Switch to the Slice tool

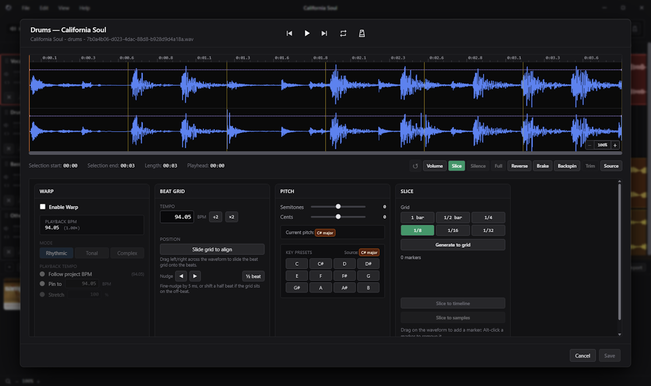457,166
